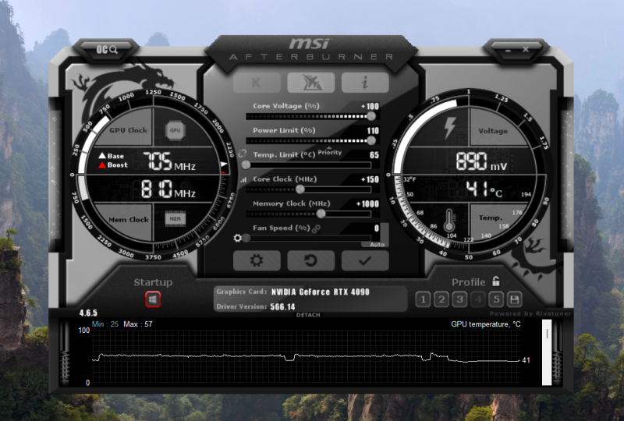Image resolution: width=624 pixels, height=421 pixels.
Task: Click the lightning bolt voltage icon
Action: click(x=450, y=128)
